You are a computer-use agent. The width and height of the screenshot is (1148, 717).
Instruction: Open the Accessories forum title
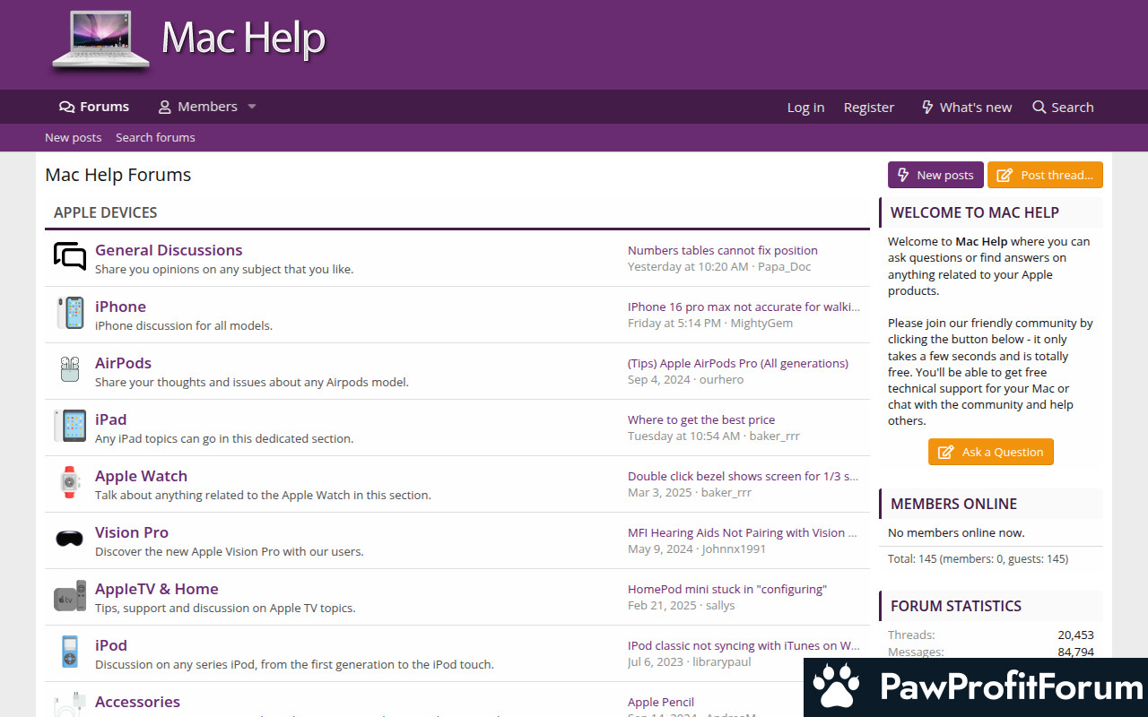click(x=137, y=702)
